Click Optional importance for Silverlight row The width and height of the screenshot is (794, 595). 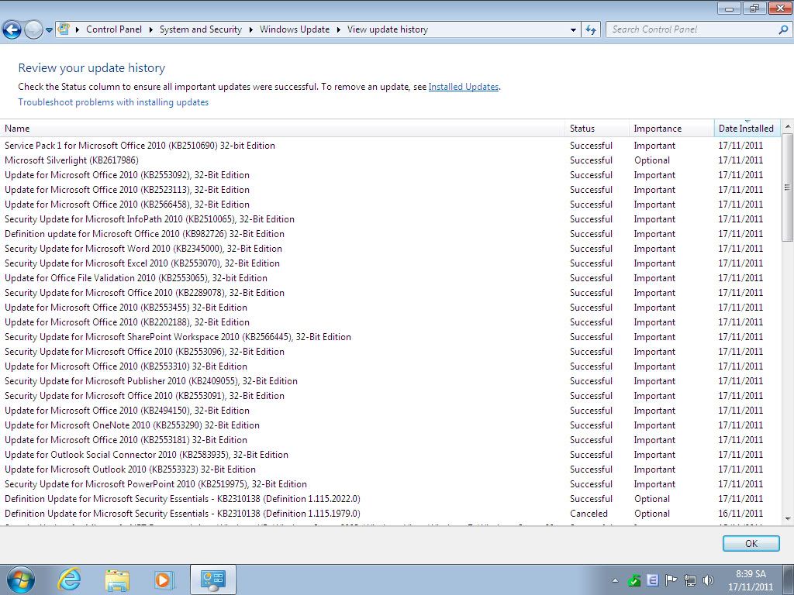pyautogui.click(x=651, y=160)
